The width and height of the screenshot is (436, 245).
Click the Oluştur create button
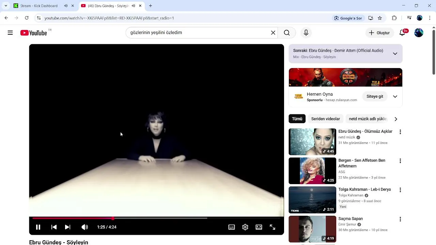point(379,33)
